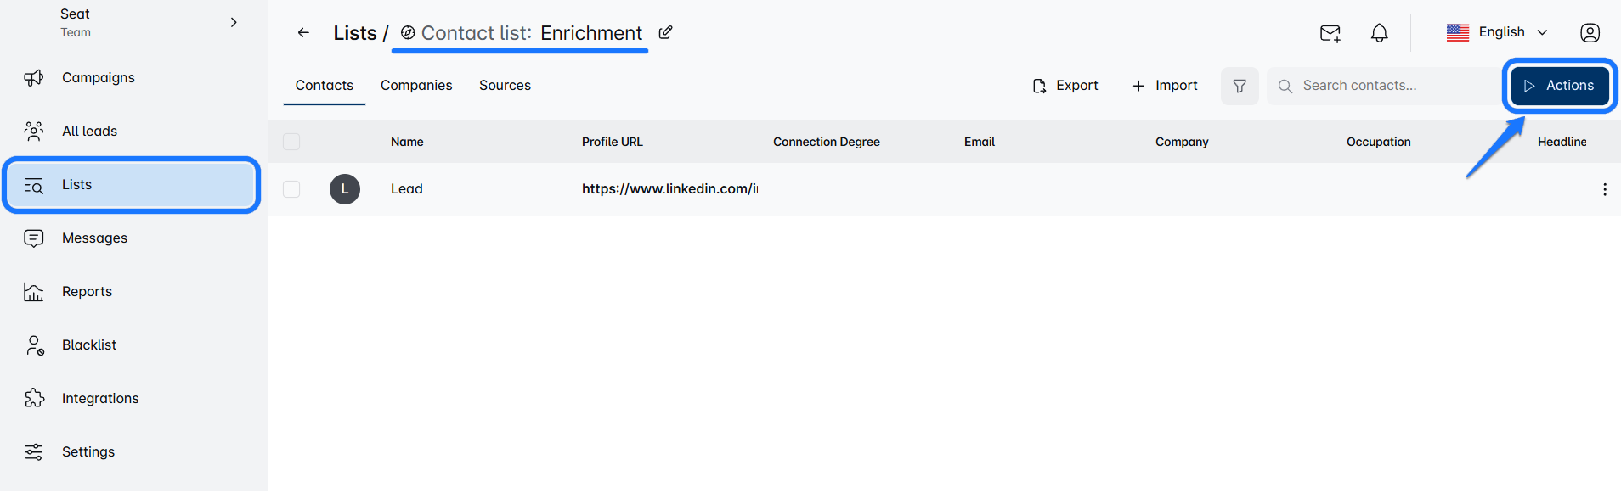The height and width of the screenshot is (493, 1621).
Task: Open the three-dot menu on the Lead row
Action: [x=1604, y=189]
